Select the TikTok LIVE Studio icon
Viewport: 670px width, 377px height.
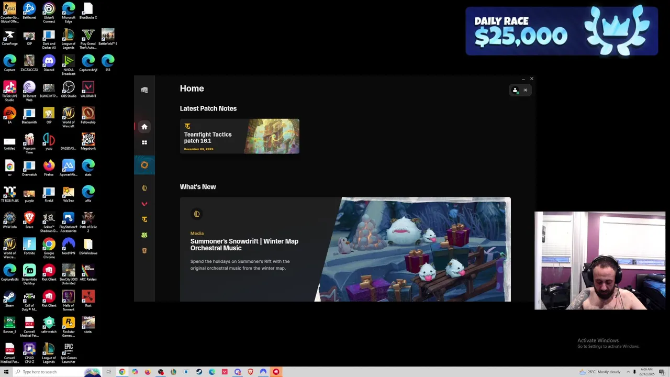click(x=9, y=91)
